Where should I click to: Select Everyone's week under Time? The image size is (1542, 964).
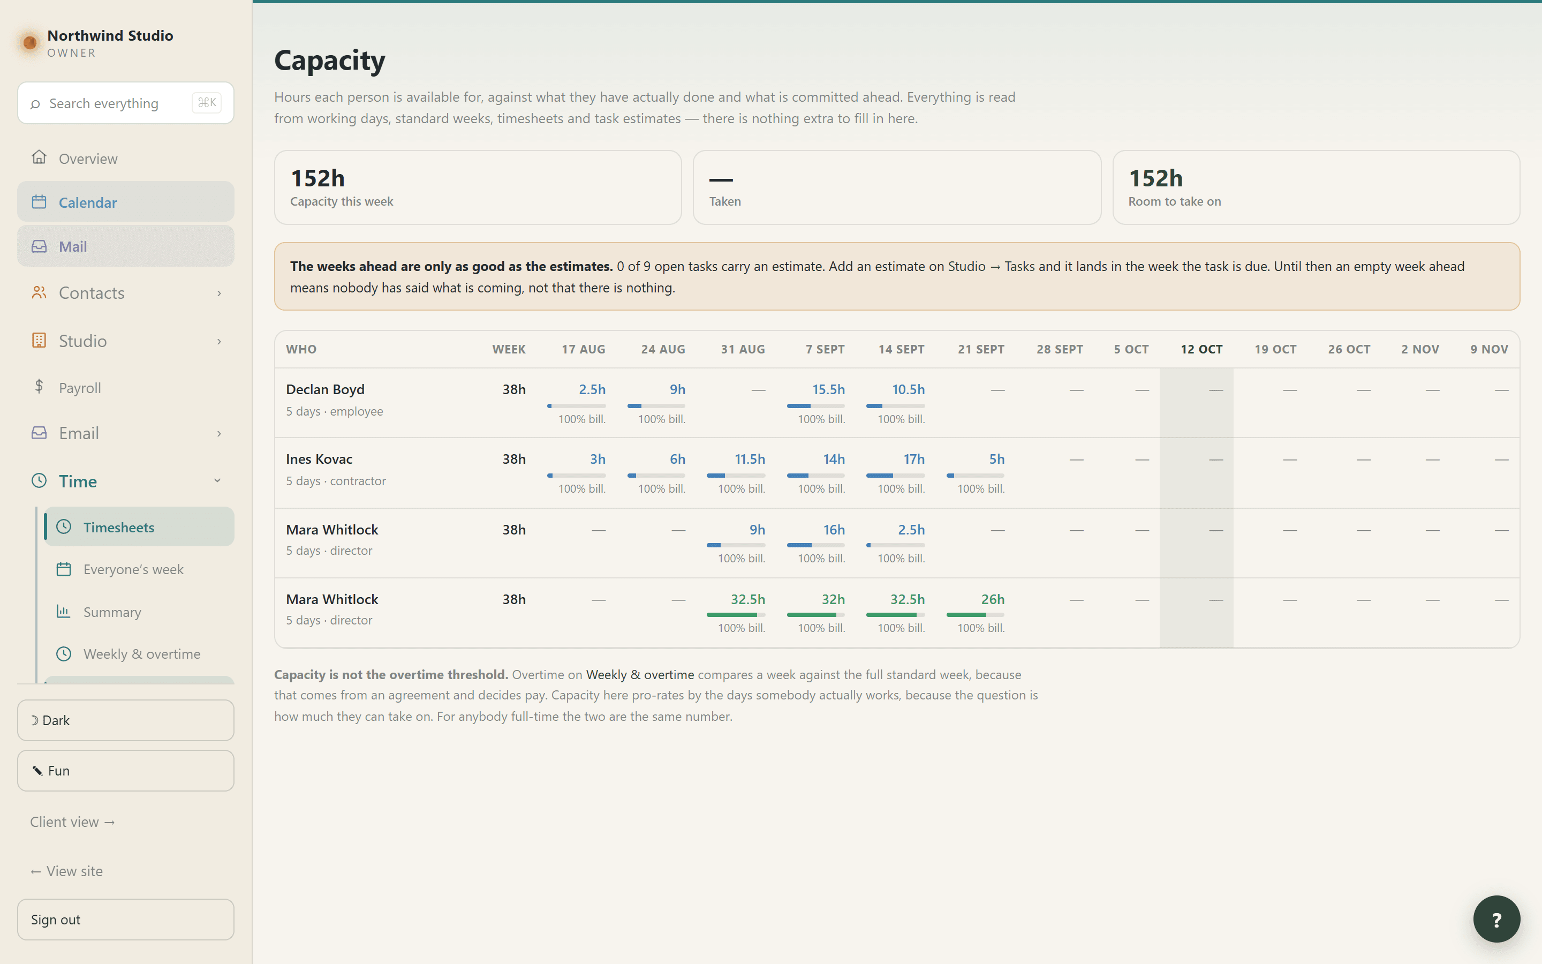pyautogui.click(x=139, y=569)
